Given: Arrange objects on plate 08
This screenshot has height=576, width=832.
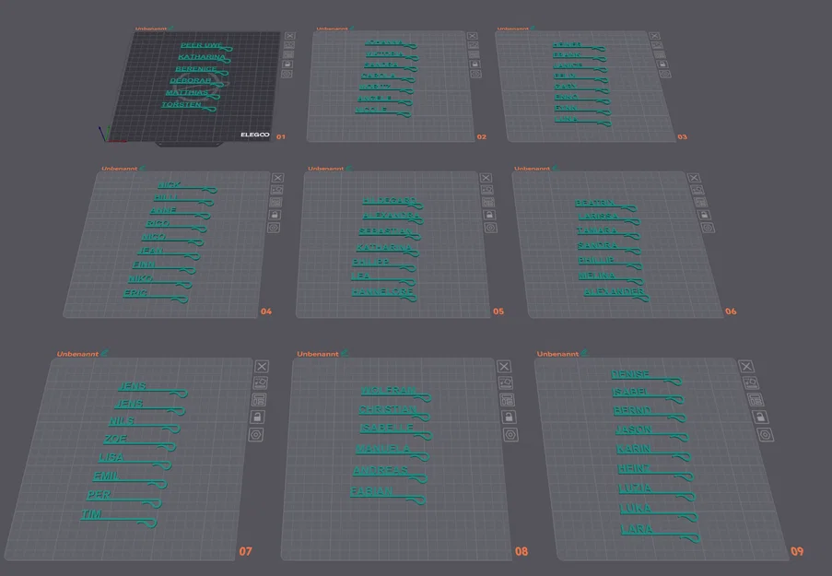Looking at the screenshot, I should (x=508, y=399).
